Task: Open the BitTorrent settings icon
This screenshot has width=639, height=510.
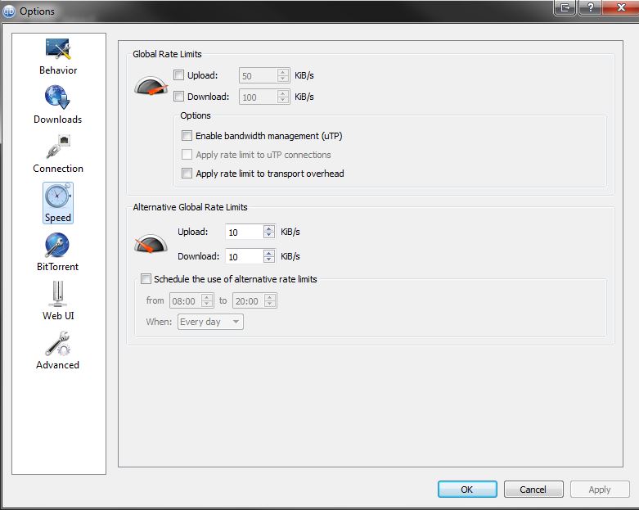Action: tap(57, 245)
